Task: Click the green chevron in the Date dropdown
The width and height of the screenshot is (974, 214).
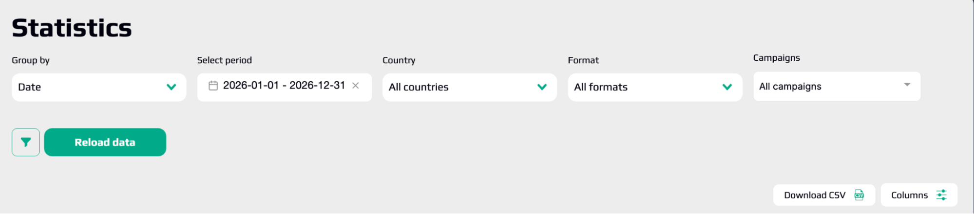Action: (x=171, y=87)
